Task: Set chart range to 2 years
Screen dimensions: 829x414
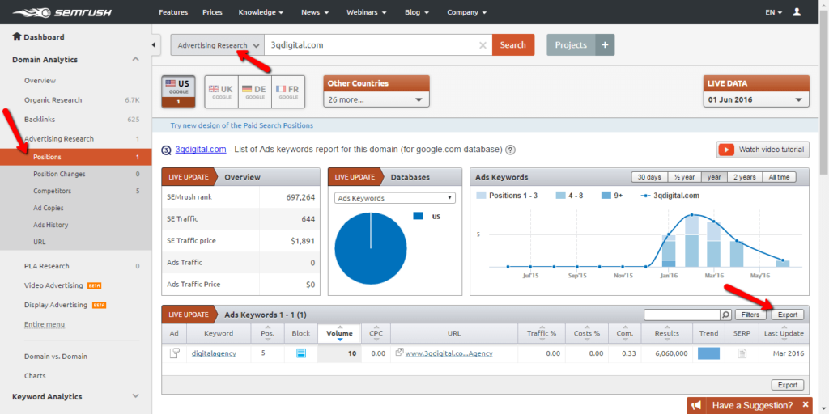Action: (744, 177)
